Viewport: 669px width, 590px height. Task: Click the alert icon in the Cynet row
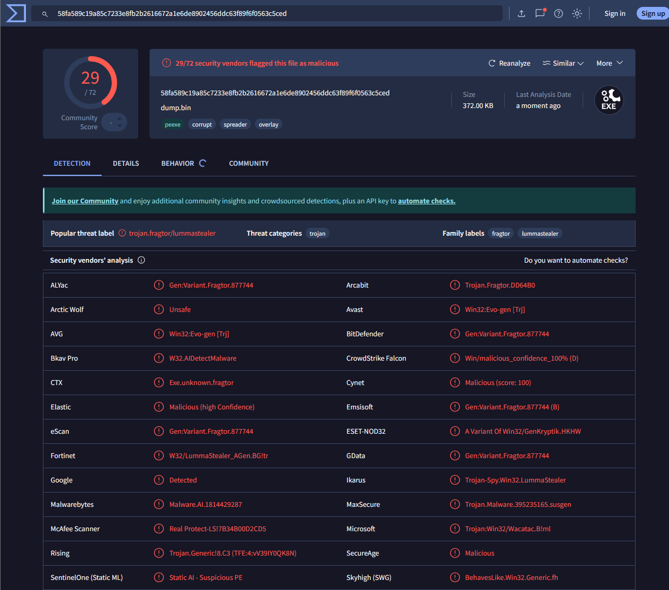click(454, 382)
